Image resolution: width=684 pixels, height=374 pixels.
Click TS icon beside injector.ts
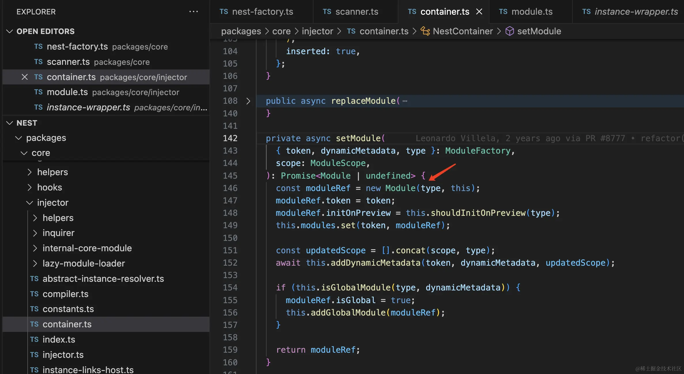[x=34, y=355]
